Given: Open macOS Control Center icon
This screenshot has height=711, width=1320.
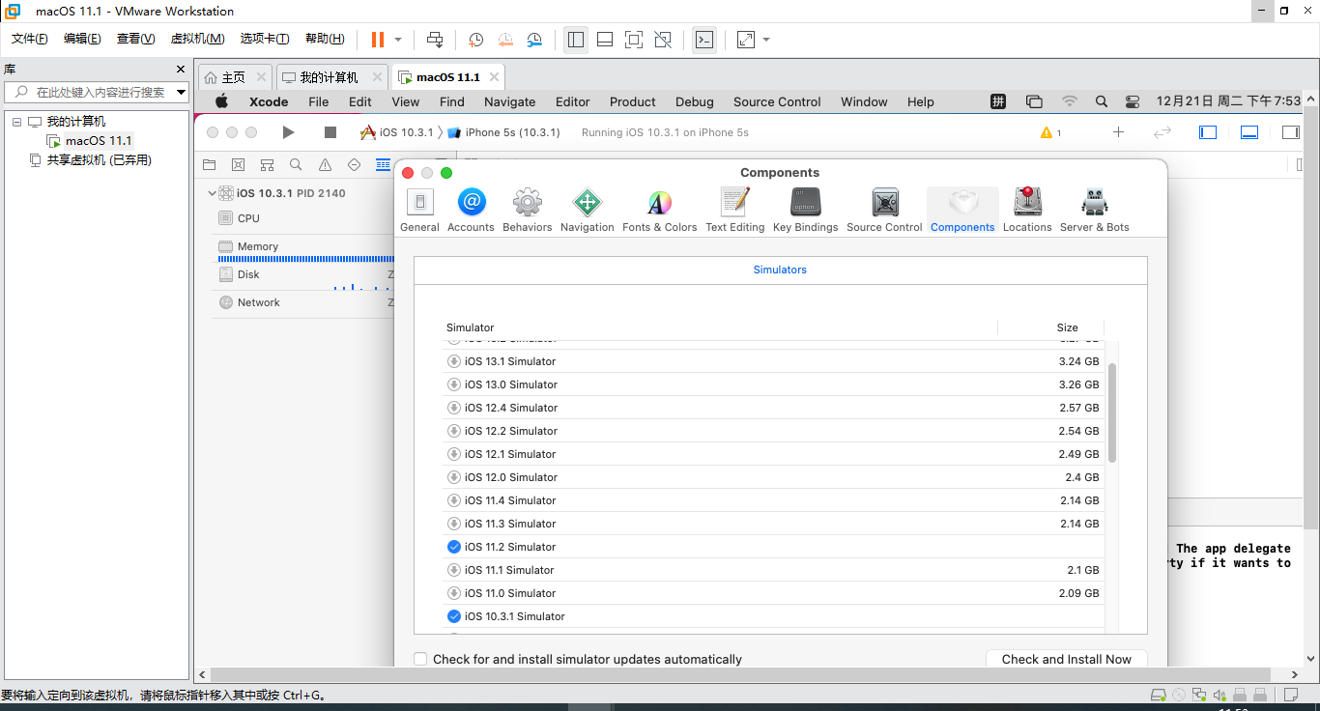Looking at the screenshot, I should 1133,101.
